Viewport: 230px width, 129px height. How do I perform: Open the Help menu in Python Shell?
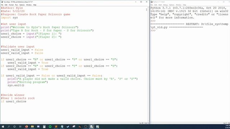pos(184,5)
